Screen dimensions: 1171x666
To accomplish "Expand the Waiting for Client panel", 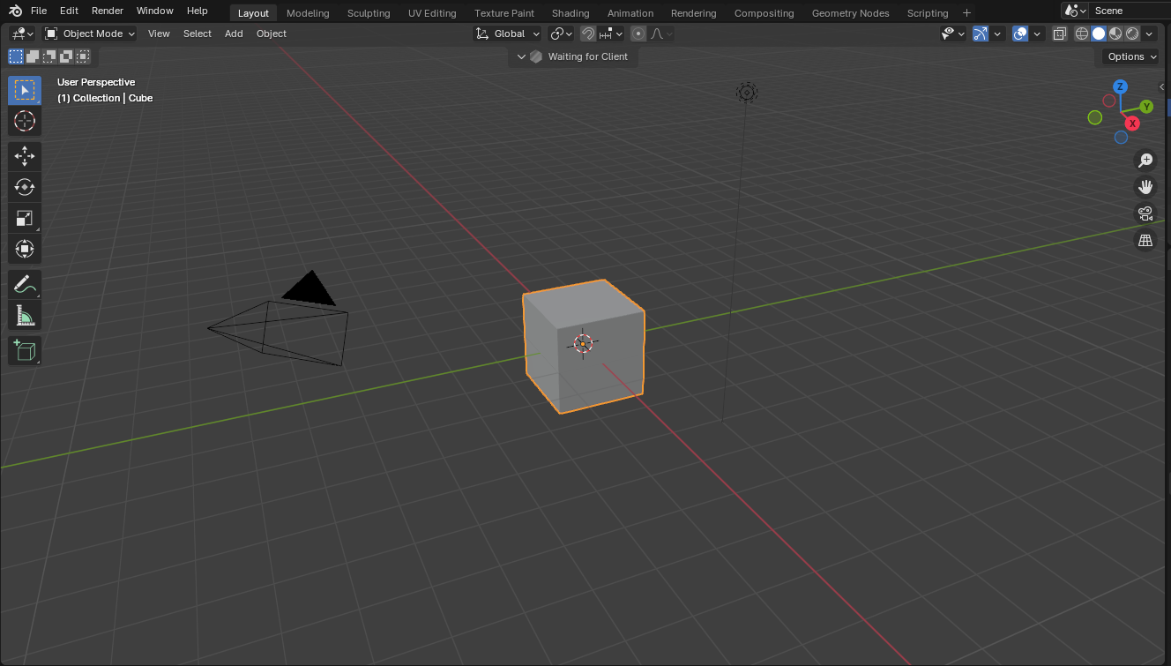I will tap(521, 56).
